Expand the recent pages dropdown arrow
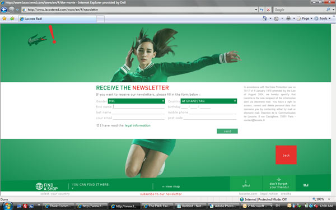Image resolution: width=336 pixels, height=210 pixels. [x=17, y=10]
